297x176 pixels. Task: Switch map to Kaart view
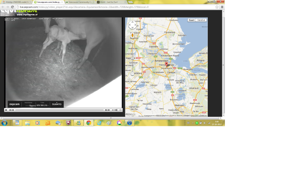pyautogui.click(x=191, y=20)
